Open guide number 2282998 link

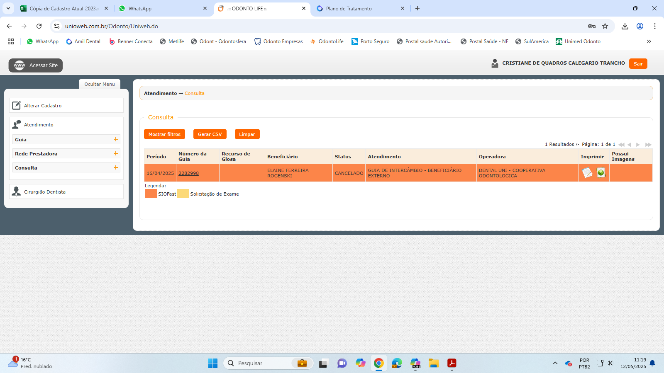coord(188,173)
